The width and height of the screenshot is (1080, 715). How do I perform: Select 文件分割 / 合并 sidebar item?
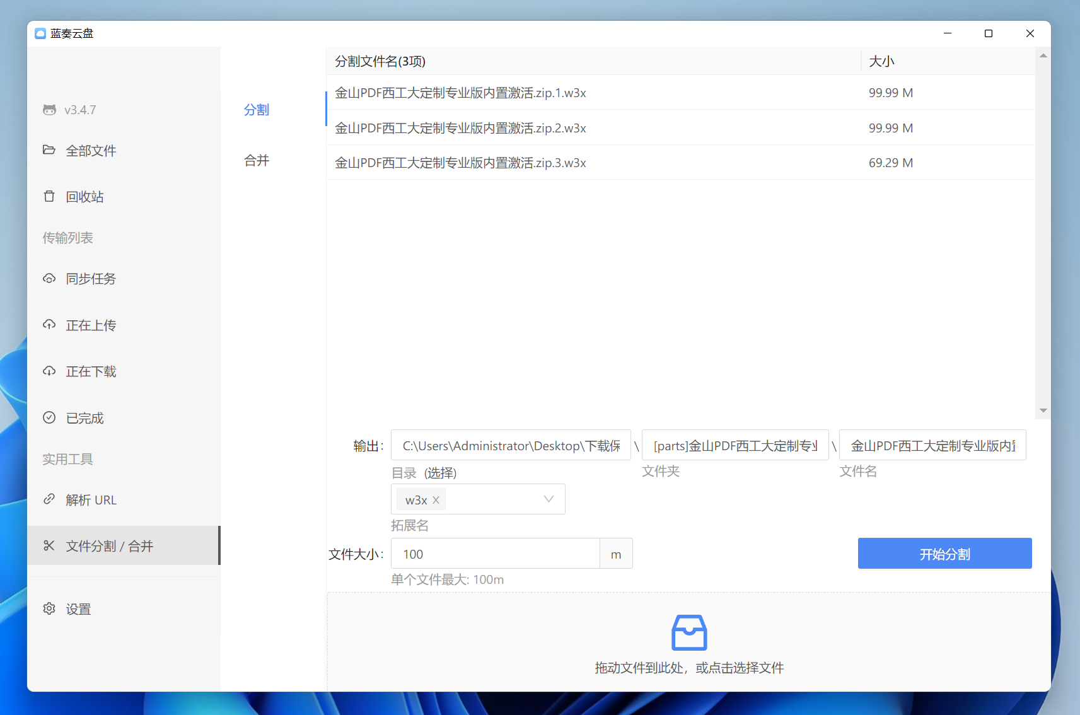point(124,545)
